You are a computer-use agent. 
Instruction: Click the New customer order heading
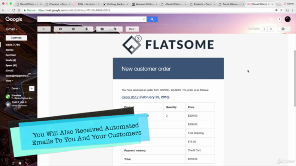click(x=146, y=69)
